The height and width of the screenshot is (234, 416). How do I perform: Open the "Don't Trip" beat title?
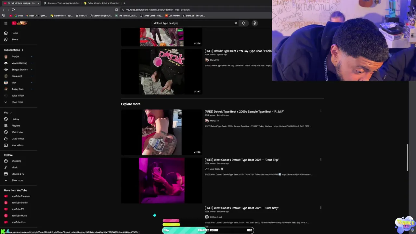242,160
